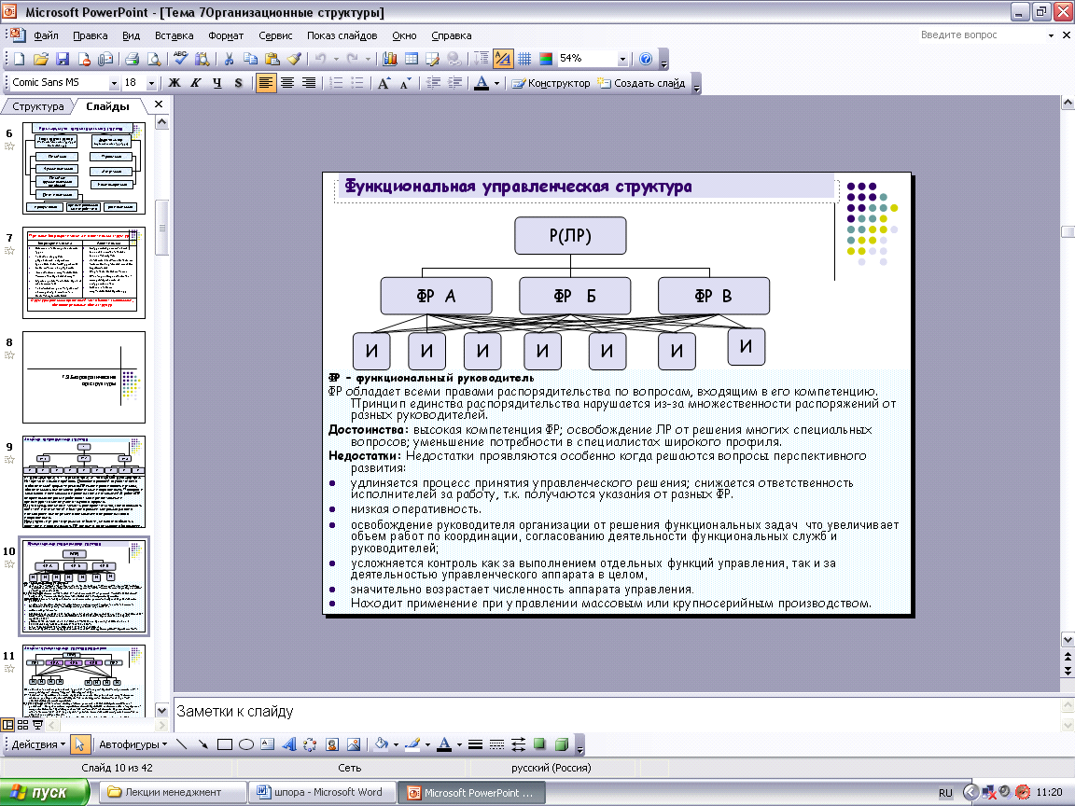This screenshot has width=1075, height=806.
Task: Align text to the left
Action: (265, 83)
